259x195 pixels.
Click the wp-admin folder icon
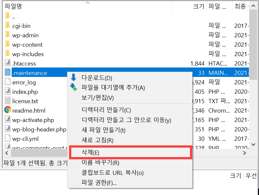7,35
